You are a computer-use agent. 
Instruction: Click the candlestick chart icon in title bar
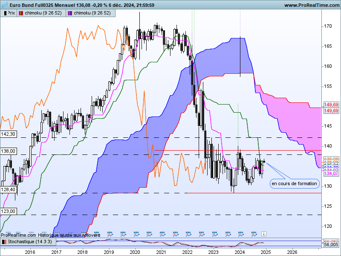point(5,5)
